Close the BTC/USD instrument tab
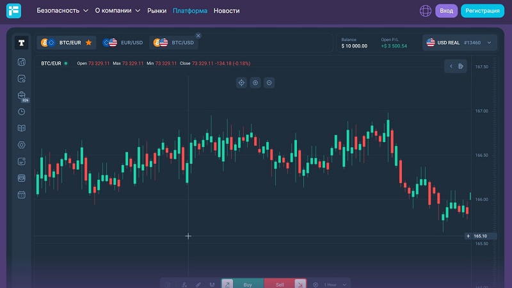The height and width of the screenshot is (288, 512). click(198, 36)
